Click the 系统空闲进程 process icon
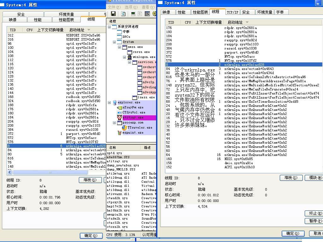This screenshot has height=242, width=323. tap(114, 27)
